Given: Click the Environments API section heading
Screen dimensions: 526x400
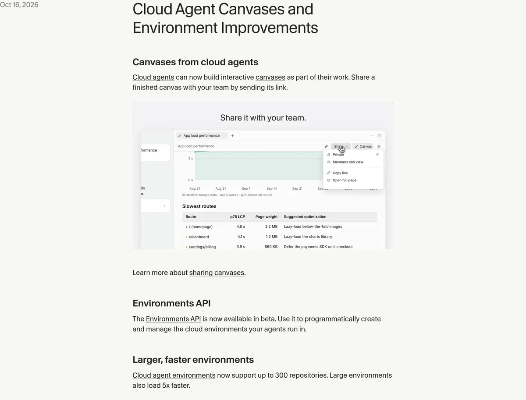Looking at the screenshot, I should tap(172, 303).
